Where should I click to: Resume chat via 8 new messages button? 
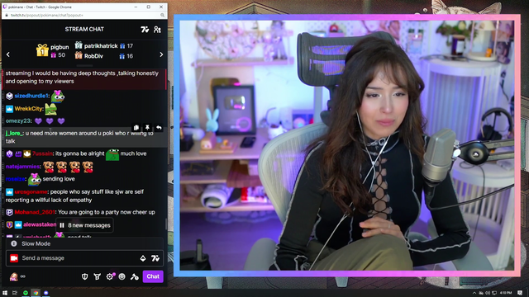click(x=84, y=225)
